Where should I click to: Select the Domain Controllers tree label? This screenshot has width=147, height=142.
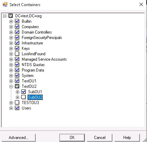37,32
